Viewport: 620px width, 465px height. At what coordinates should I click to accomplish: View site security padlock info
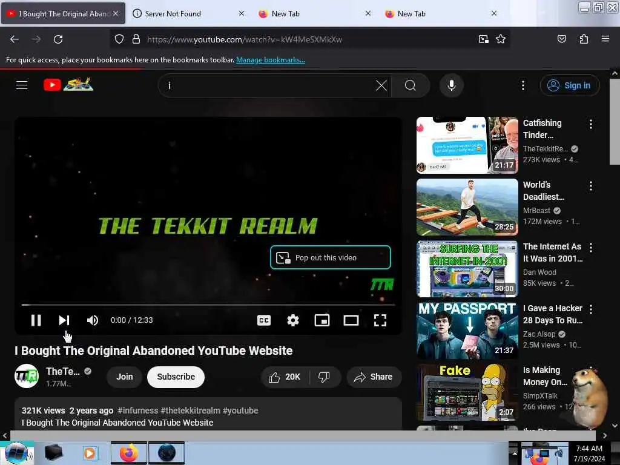tap(136, 39)
